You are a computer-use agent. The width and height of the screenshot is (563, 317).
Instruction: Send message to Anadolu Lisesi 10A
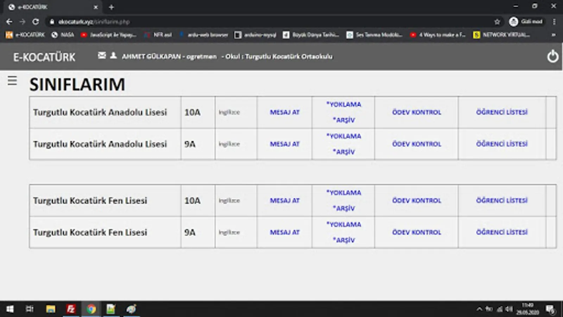285,112
